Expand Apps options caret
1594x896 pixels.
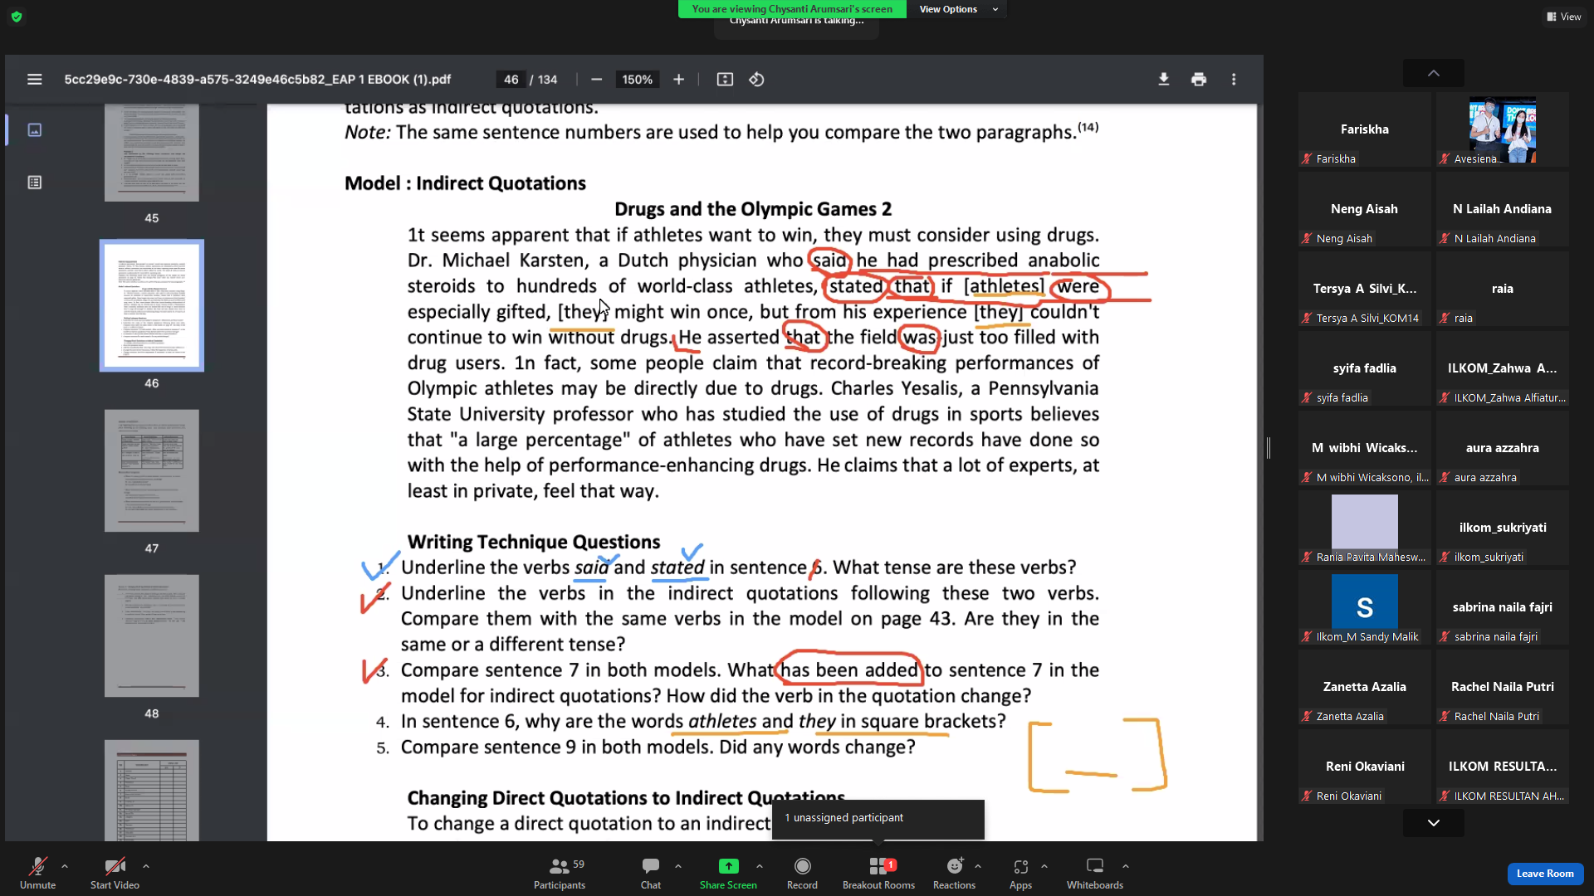(x=1044, y=866)
